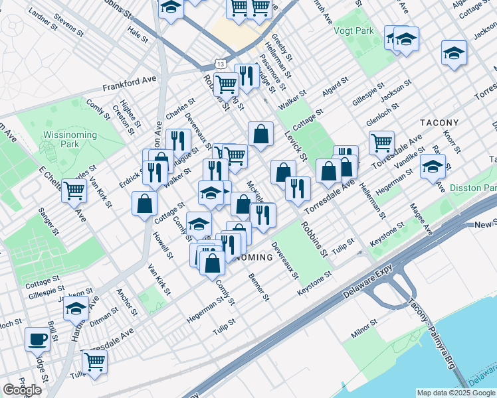The image size is (497, 398).
Task: Select the Erdrick St label
Action: (x=132, y=180)
